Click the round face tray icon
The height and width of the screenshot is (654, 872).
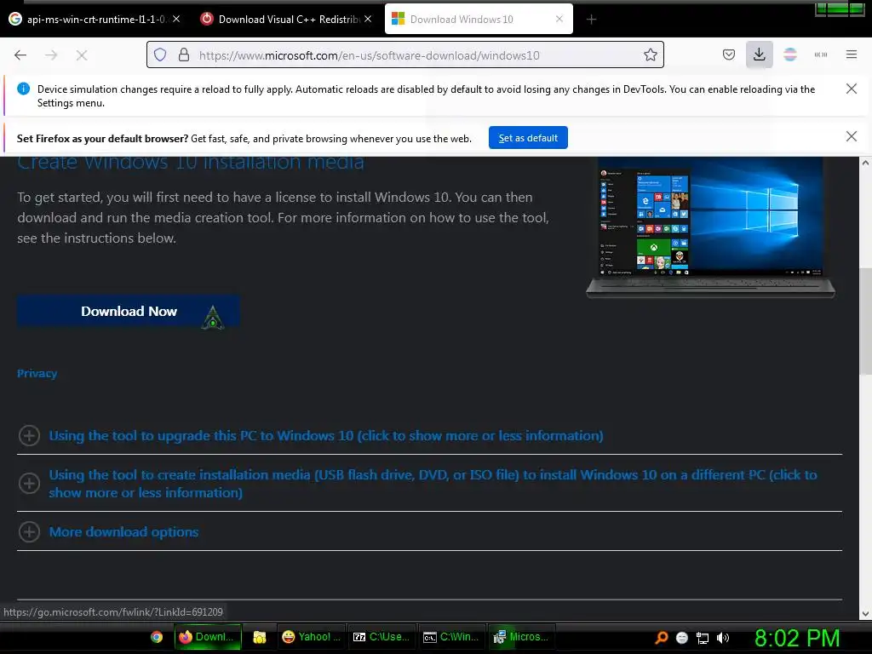pos(682,638)
